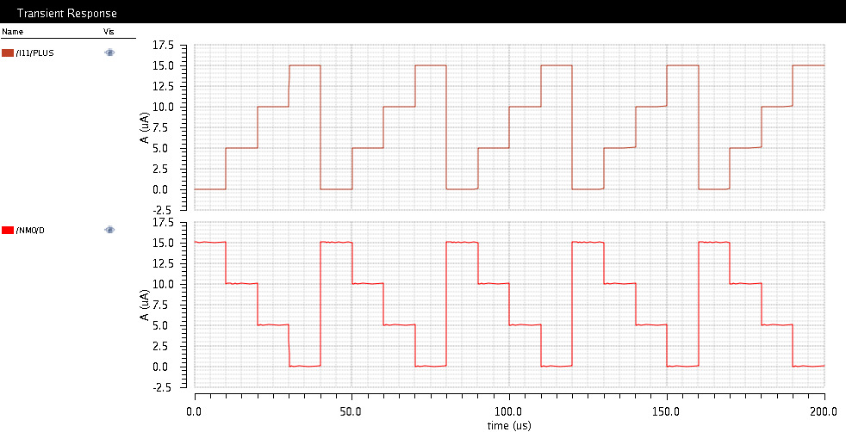The width and height of the screenshot is (846, 432).
Task: Click the red /NM0/D color swatch
Action: (x=8, y=231)
